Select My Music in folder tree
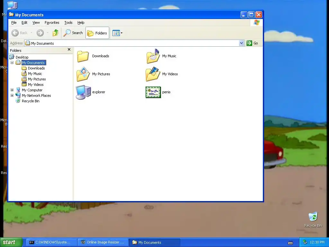The height and width of the screenshot is (247, 329). pyautogui.click(x=35, y=74)
